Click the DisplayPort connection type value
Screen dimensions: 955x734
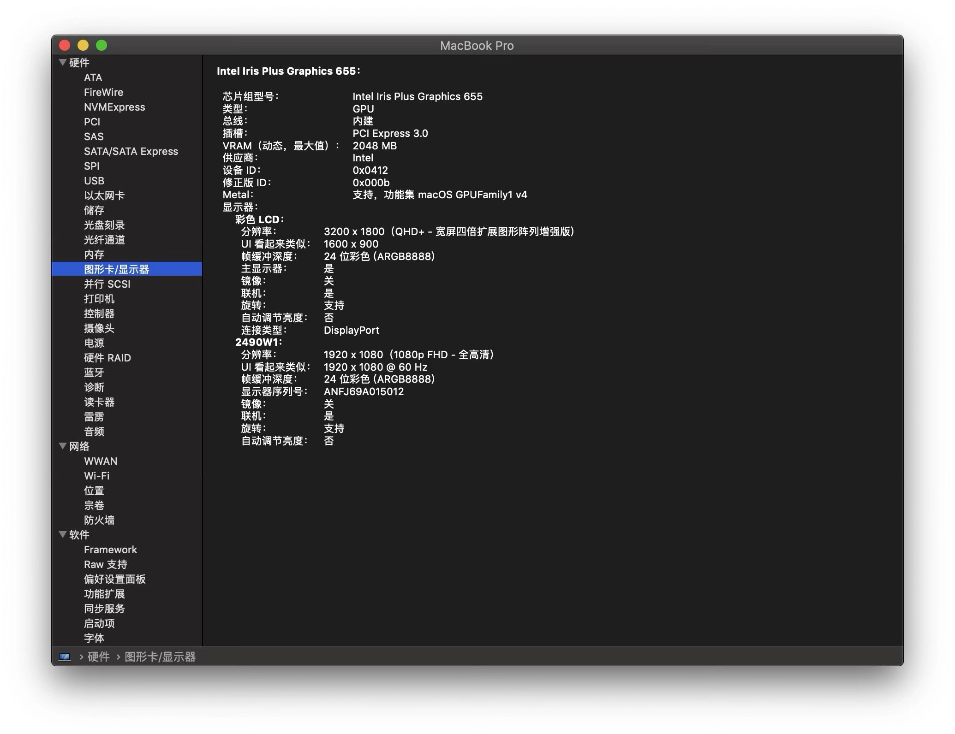(x=352, y=330)
